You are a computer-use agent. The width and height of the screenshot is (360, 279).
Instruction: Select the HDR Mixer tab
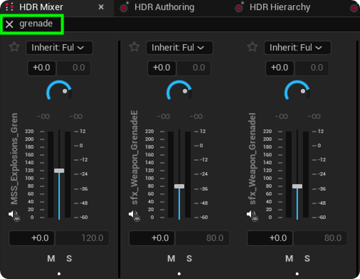pyautogui.click(x=41, y=7)
